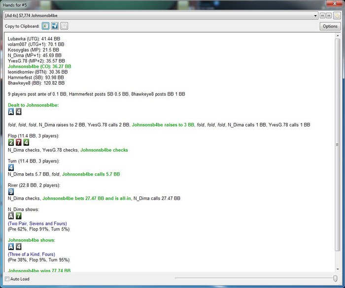Click 'Johnsonsb4be wins 77.74 BB' text
This screenshot has width=345, height=288.
tap(39, 270)
